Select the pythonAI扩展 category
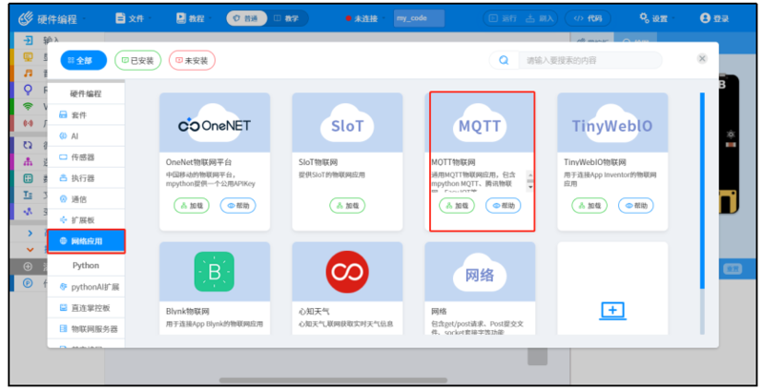The width and height of the screenshot is (763, 391). (86, 287)
